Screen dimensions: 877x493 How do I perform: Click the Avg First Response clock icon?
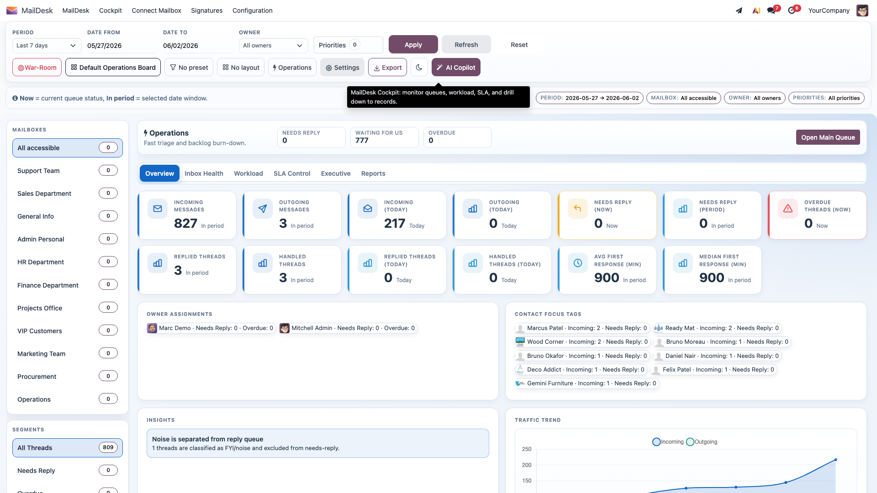tap(578, 263)
